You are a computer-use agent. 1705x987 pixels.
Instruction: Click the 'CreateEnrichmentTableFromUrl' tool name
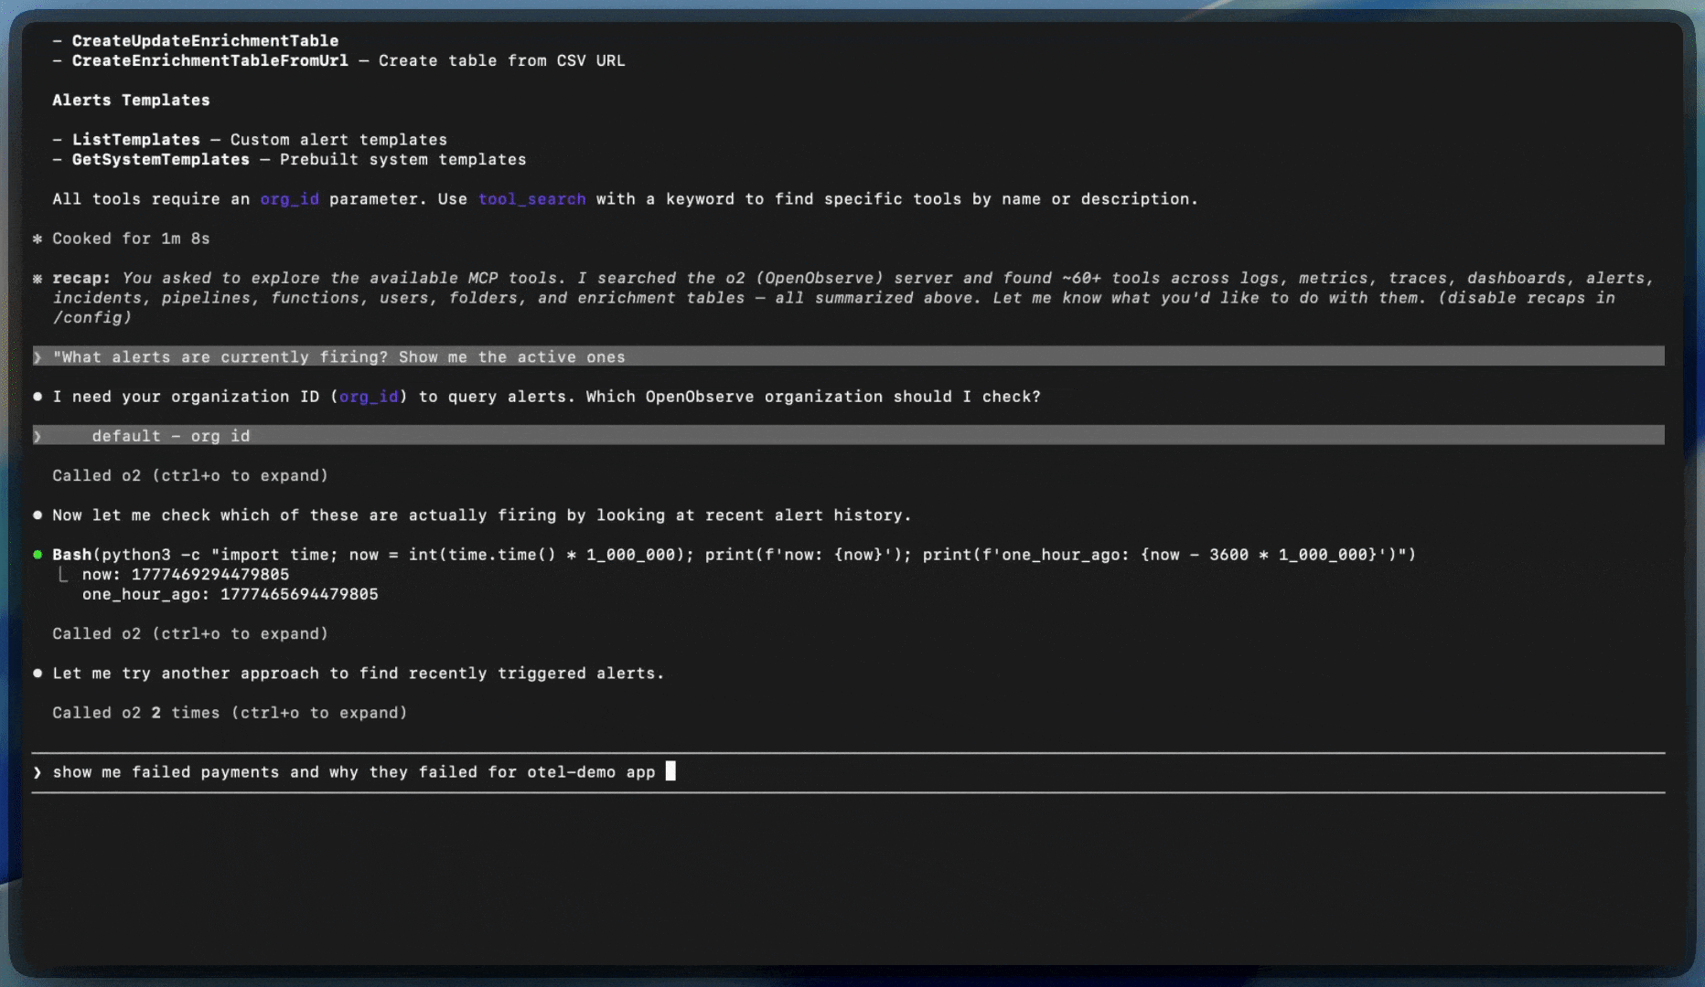(x=210, y=60)
